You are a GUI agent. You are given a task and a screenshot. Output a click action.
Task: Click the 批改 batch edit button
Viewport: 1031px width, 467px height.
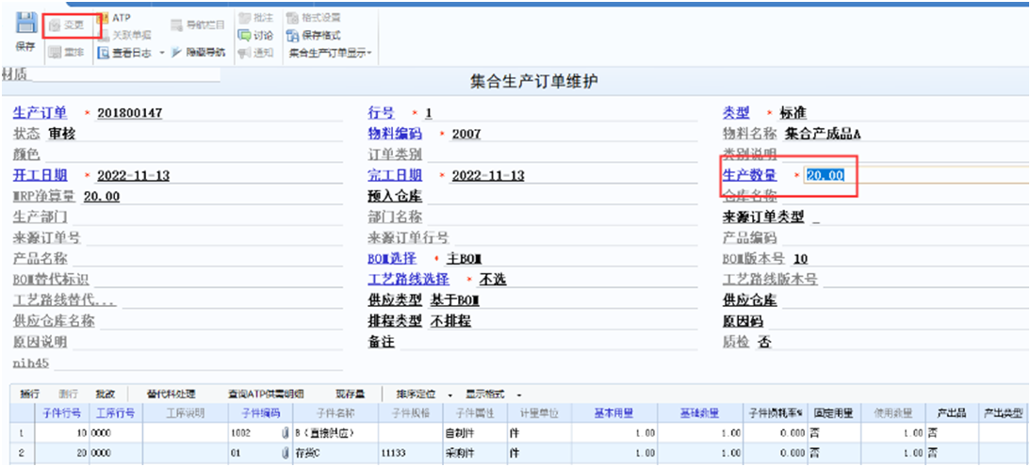tap(106, 395)
